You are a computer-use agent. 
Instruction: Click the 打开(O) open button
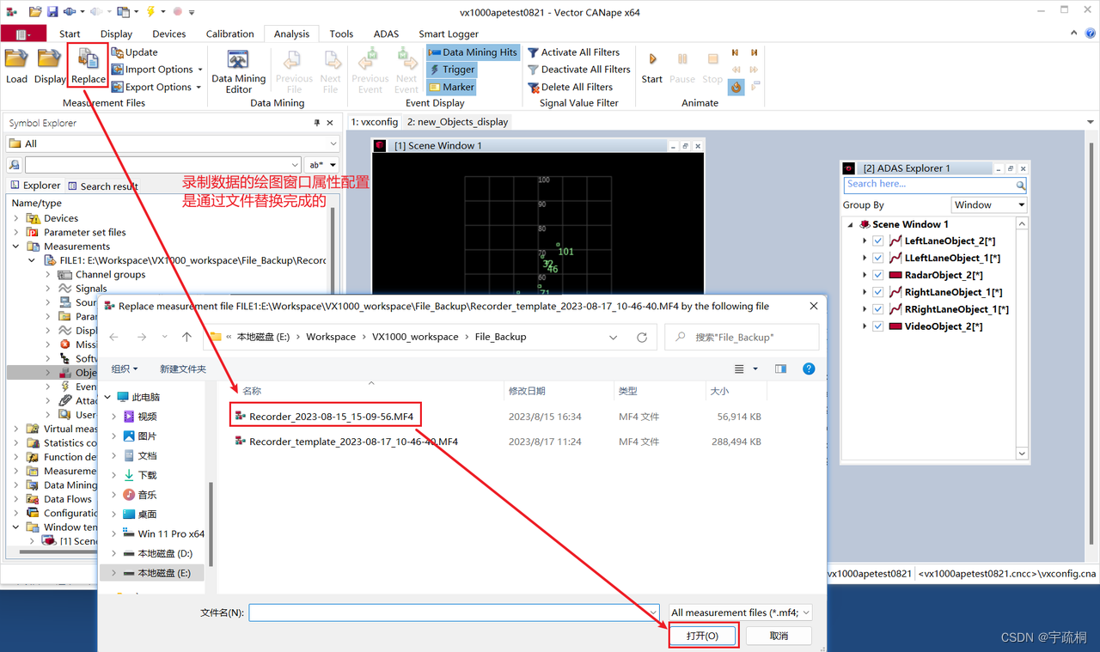(x=703, y=636)
